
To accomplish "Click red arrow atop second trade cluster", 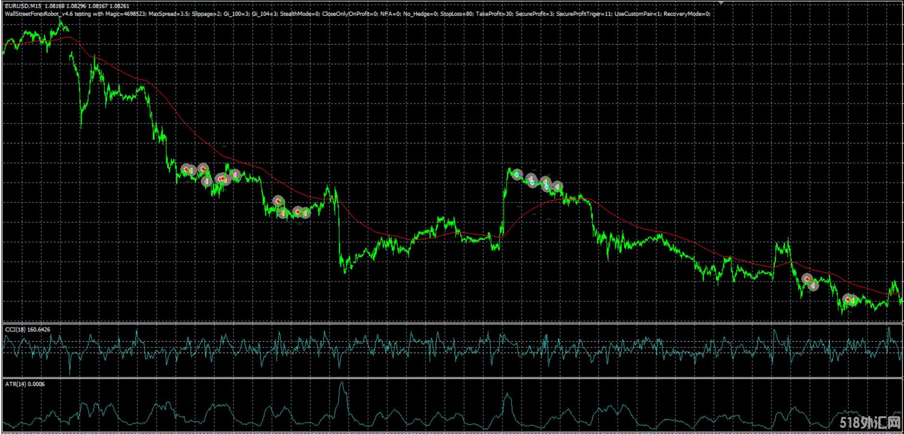I will 278,200.
